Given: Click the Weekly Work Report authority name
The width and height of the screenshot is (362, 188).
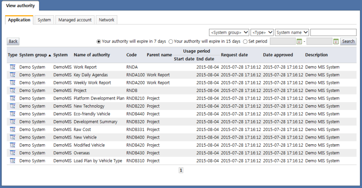Looking at the screenshot, I should tap(93, 83).
